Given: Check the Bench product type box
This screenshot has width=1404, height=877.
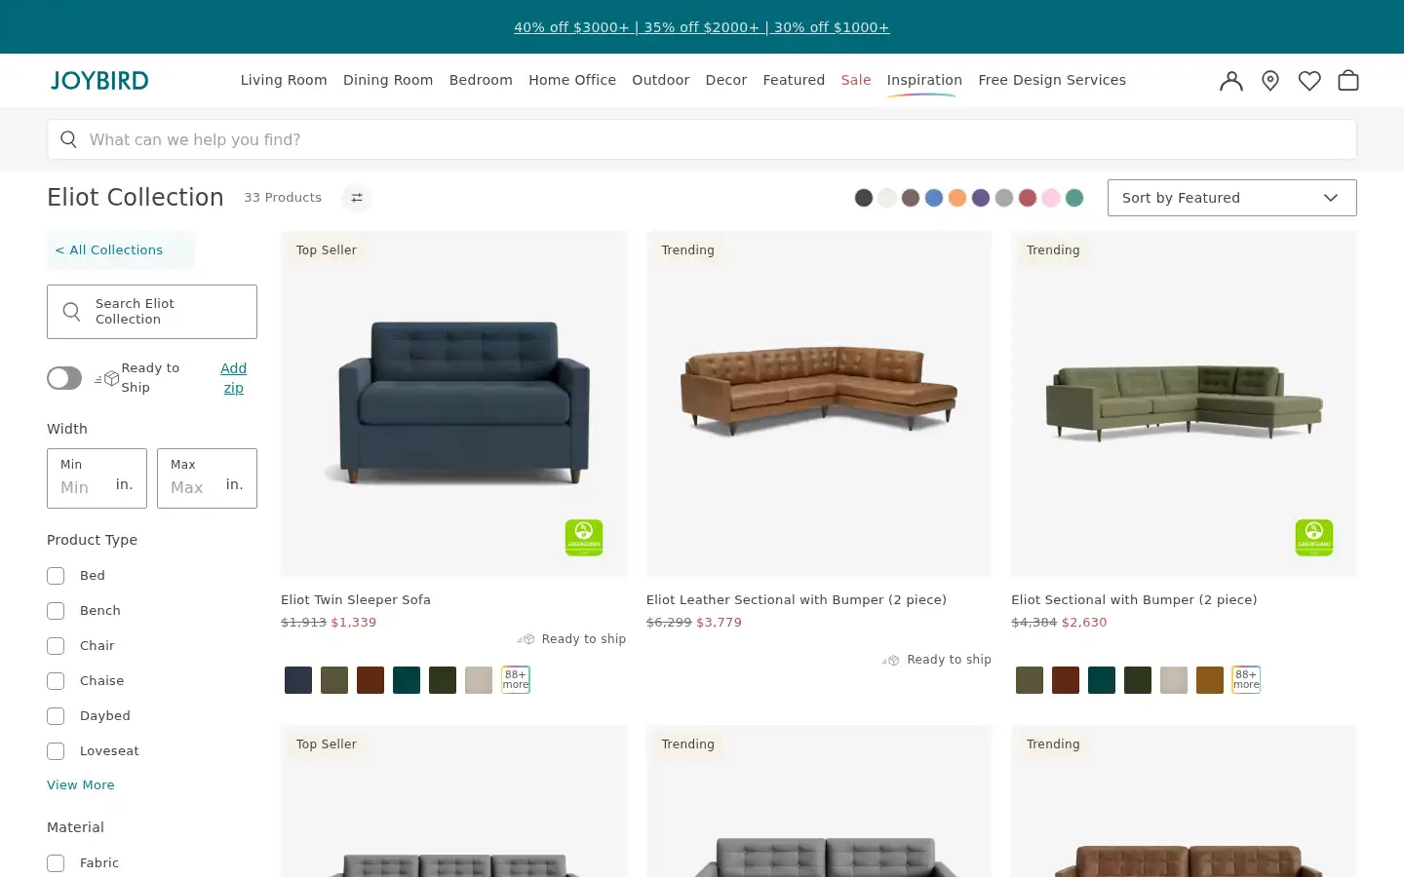Looking at the screenshot, I should [56, 611].
